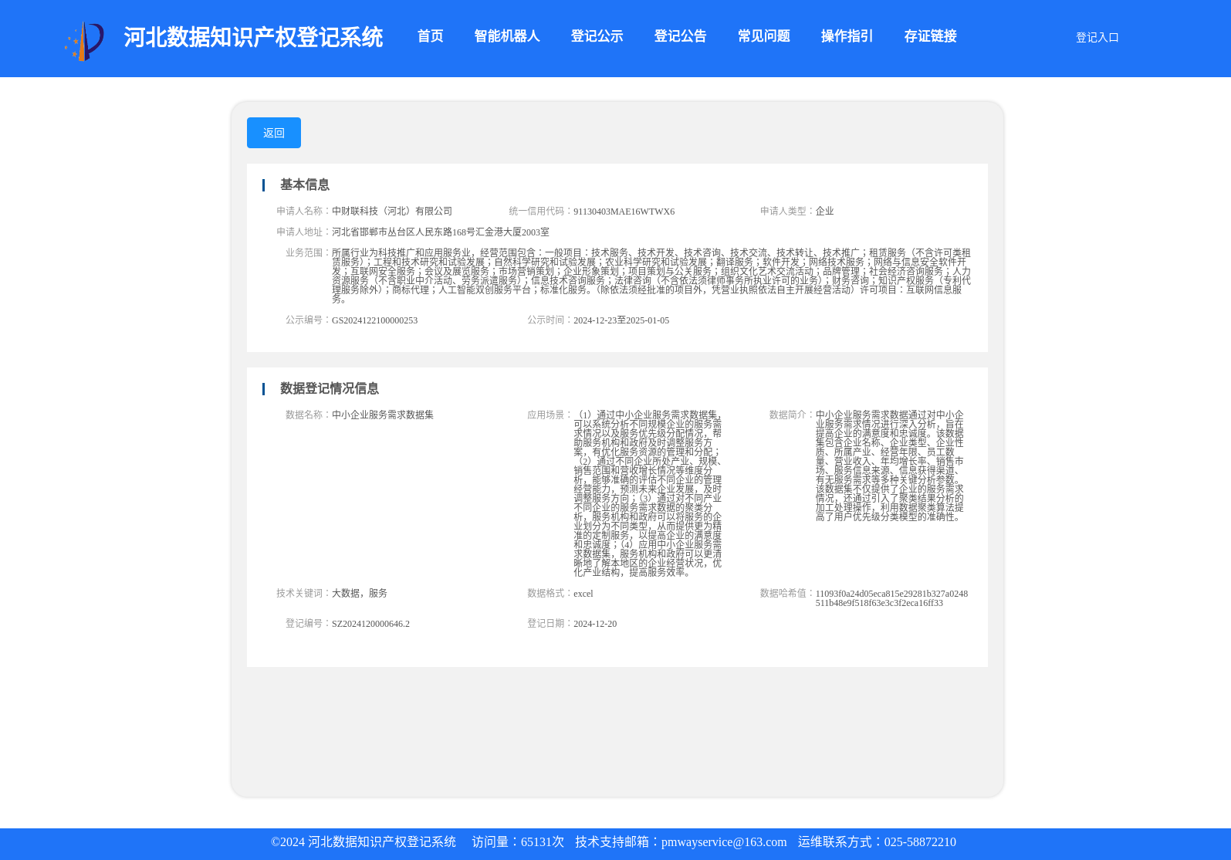Click the 数据哈希值 field label

[x=786, y=593]
